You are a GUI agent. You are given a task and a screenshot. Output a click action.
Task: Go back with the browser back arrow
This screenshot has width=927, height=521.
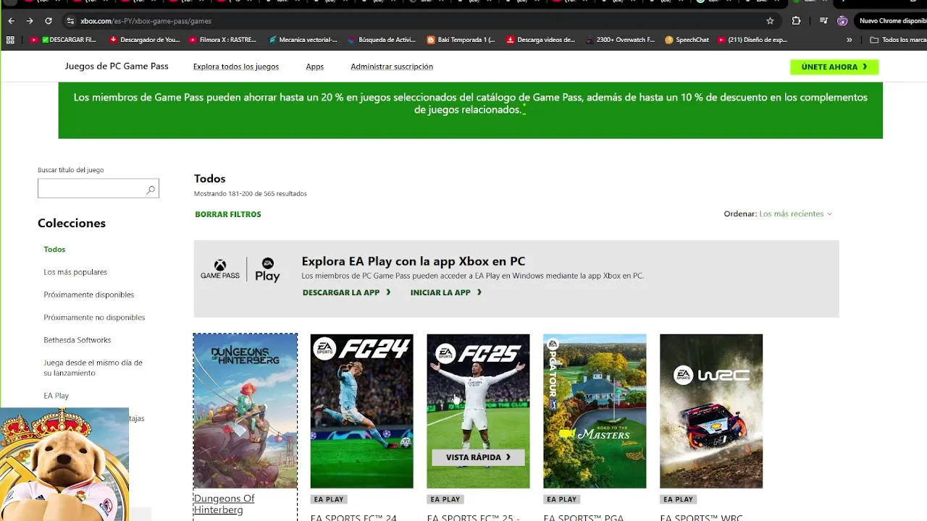[11, 21]
